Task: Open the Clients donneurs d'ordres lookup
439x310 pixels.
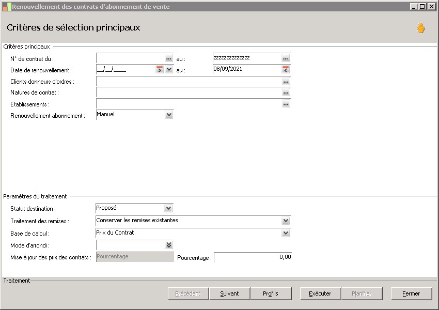Action: coord(286,82)
